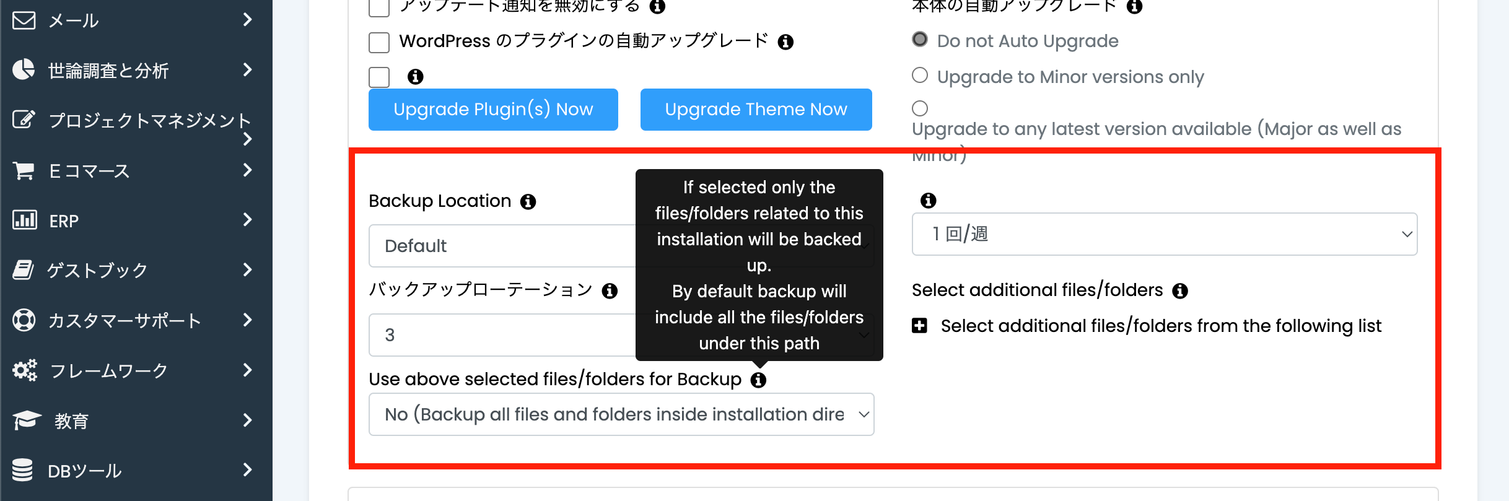
Task: Open the Default backup location dropdown
Action: click(x=502, y=246)
